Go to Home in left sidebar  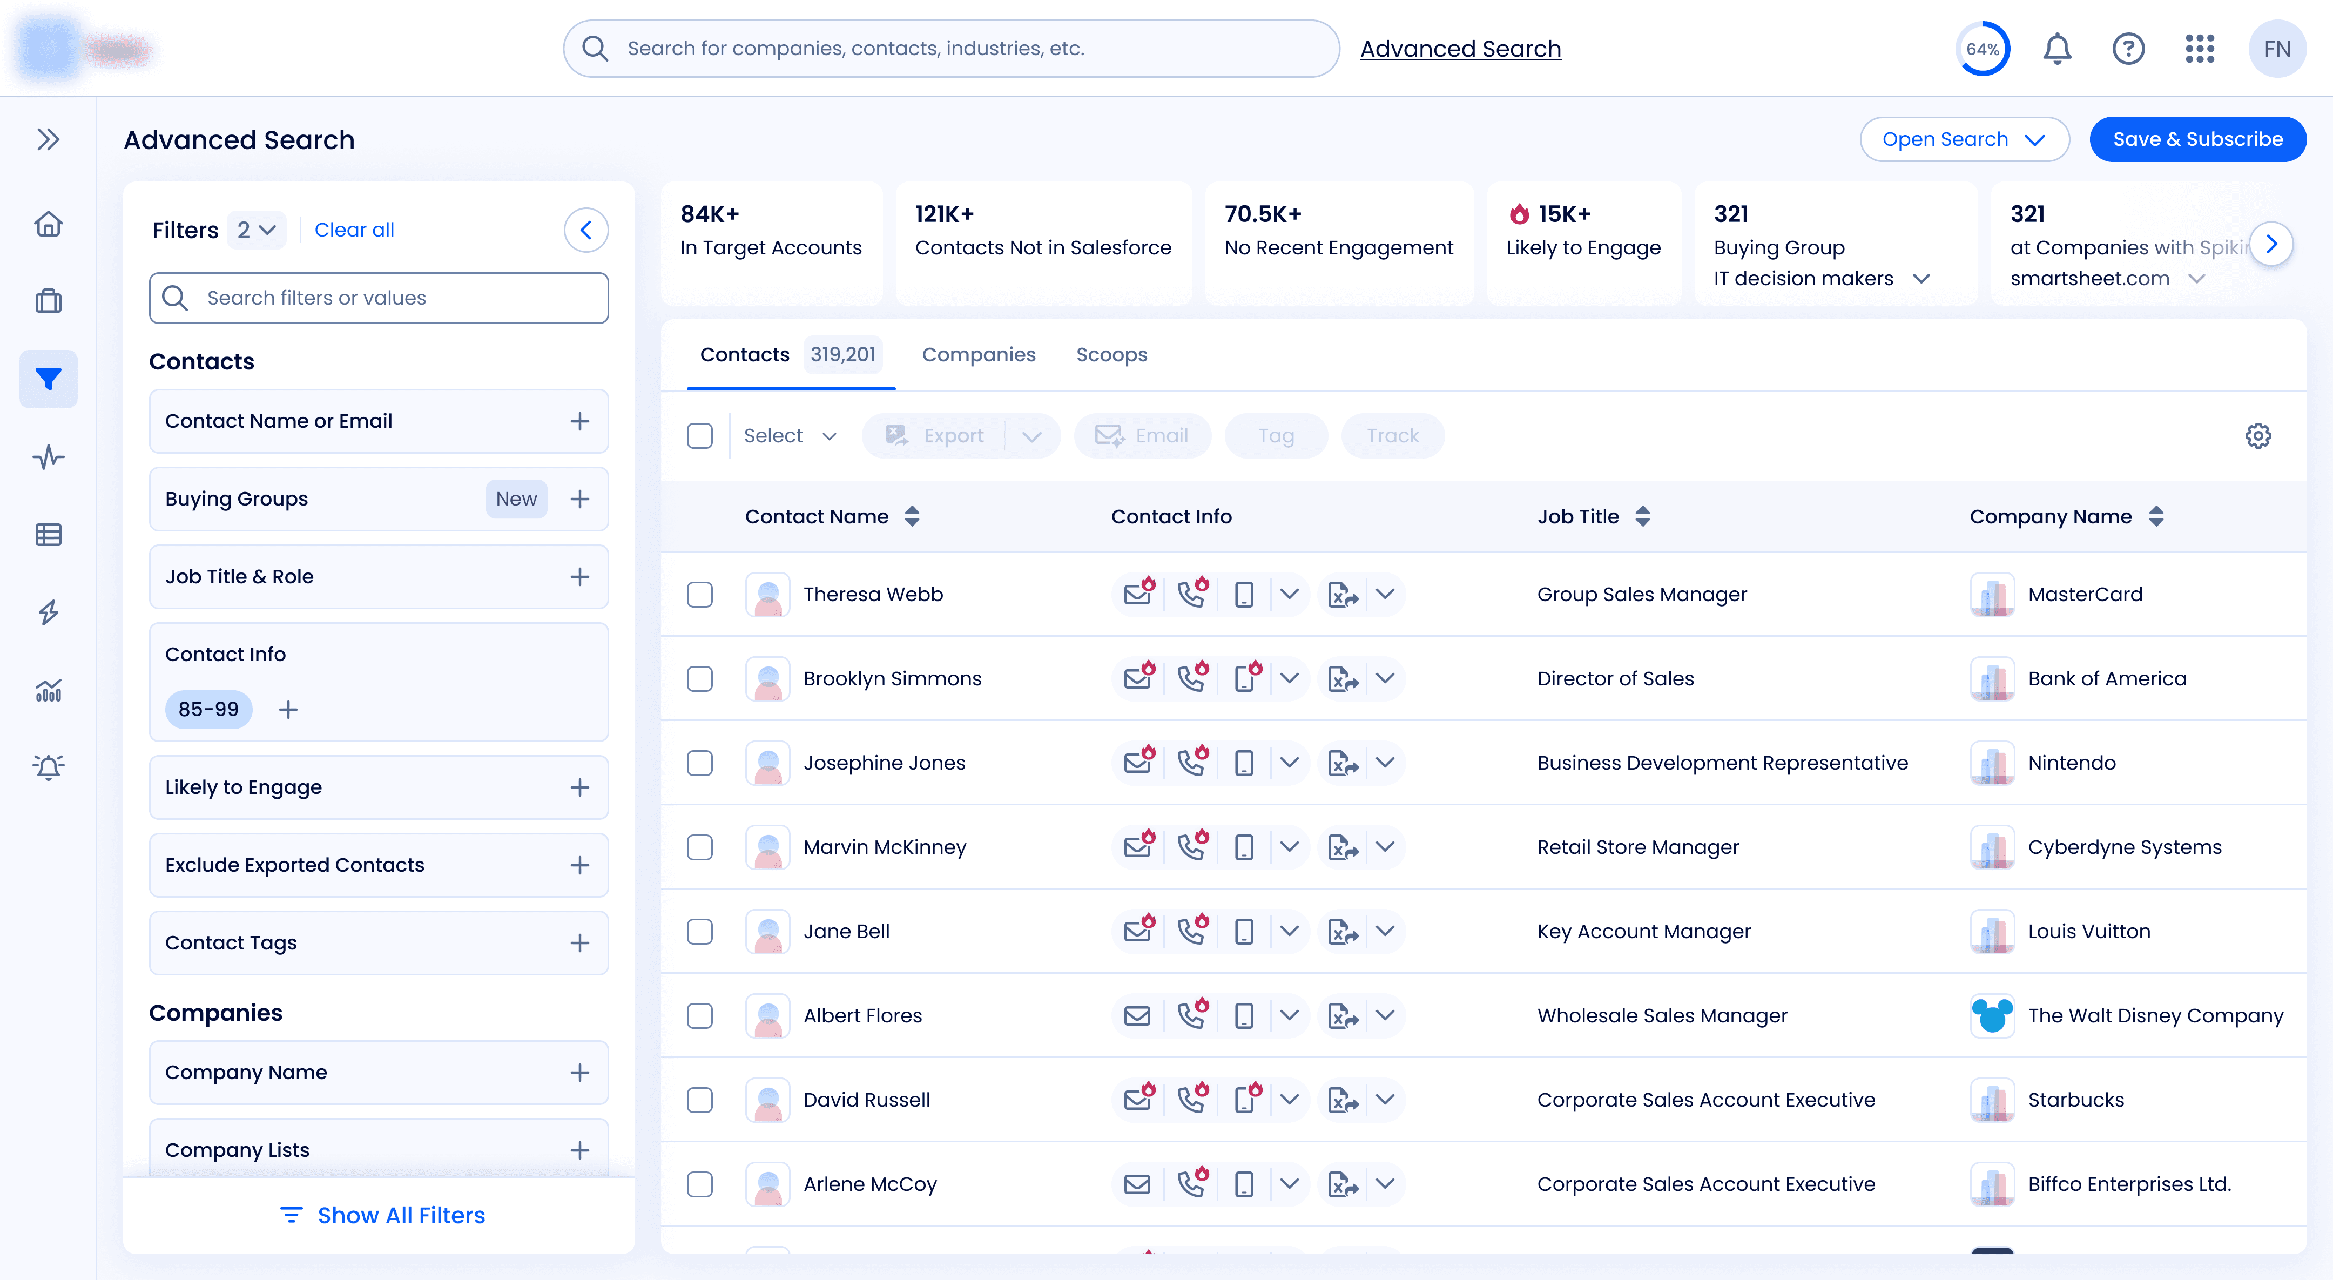click(48, 223)
